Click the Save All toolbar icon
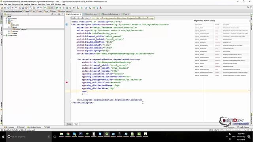 click(x=5, y=8)
